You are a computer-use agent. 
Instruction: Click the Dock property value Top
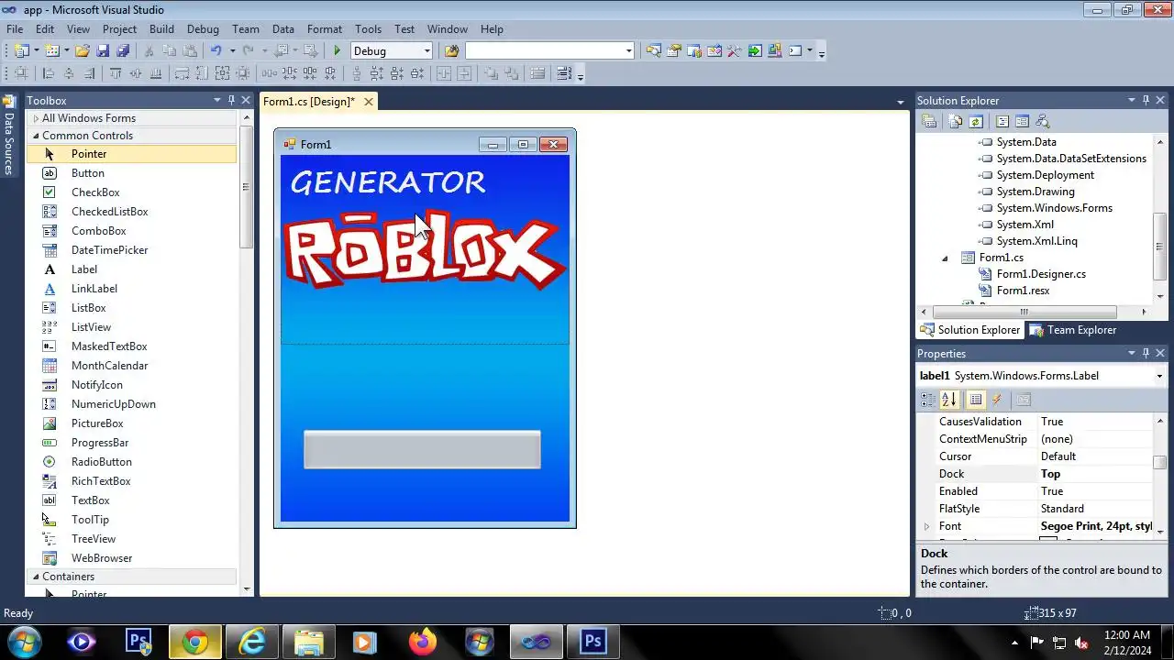(1096, 474)
